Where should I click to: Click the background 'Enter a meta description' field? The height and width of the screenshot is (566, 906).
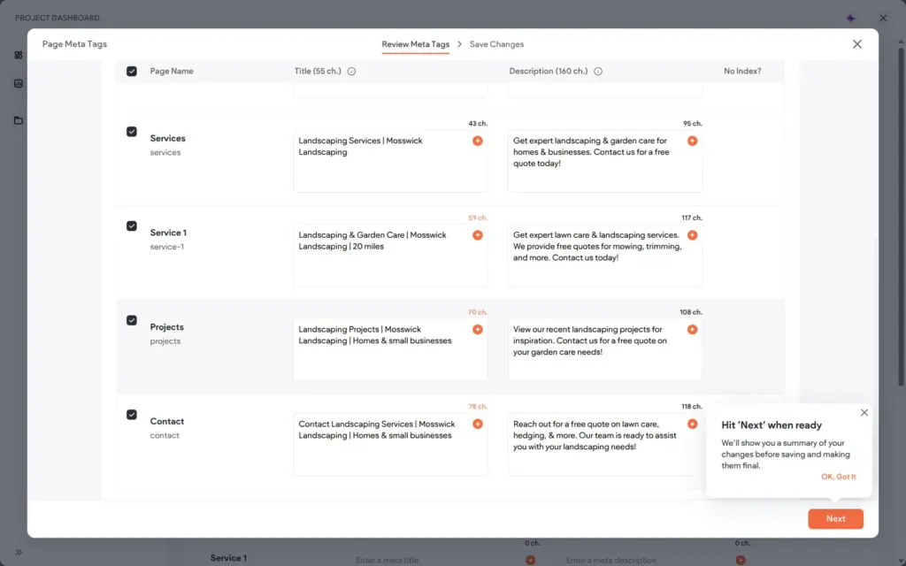[x=611, y=560]
